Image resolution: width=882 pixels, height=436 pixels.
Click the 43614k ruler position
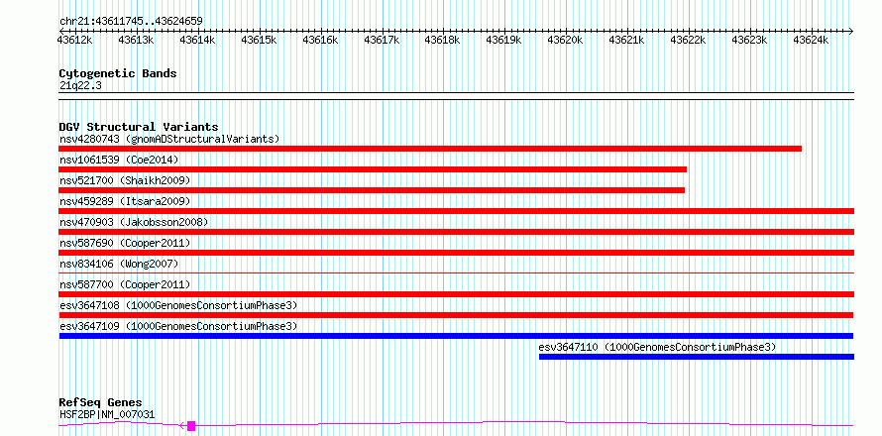coord(198,40)
